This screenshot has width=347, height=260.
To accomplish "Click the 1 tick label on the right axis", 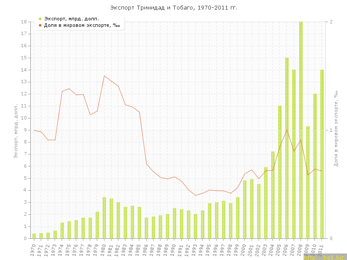I will [331, 130].
